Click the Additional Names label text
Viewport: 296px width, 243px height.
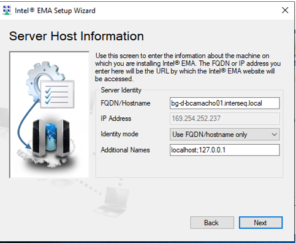tap(125, 150)
